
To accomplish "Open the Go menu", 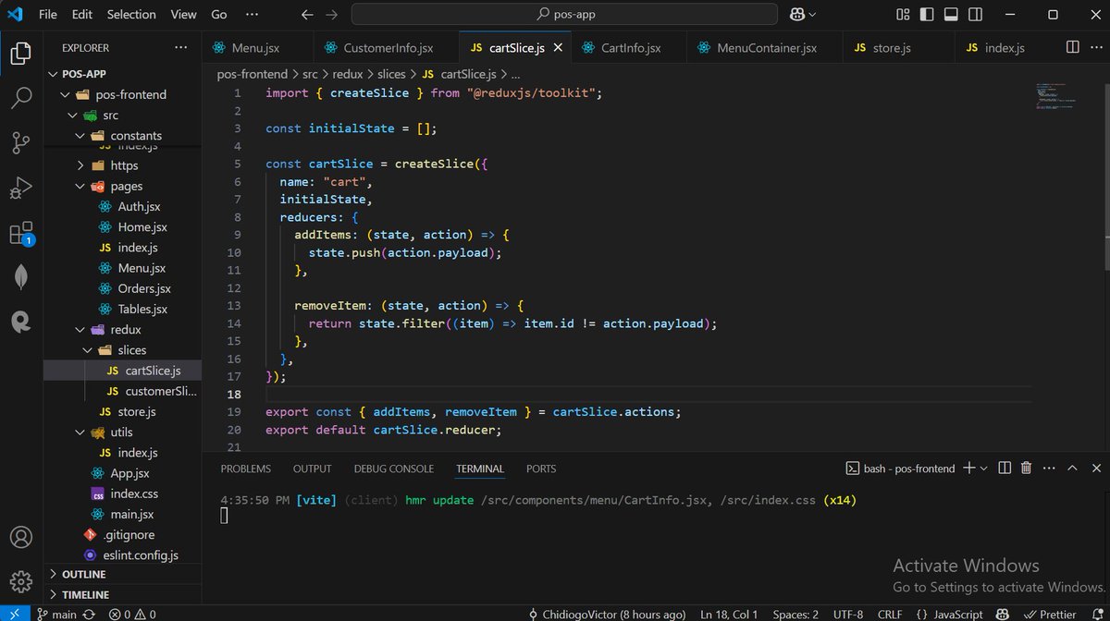I will [219, 15].
